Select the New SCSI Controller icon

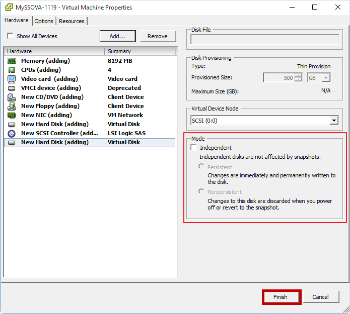coord(12,133)
